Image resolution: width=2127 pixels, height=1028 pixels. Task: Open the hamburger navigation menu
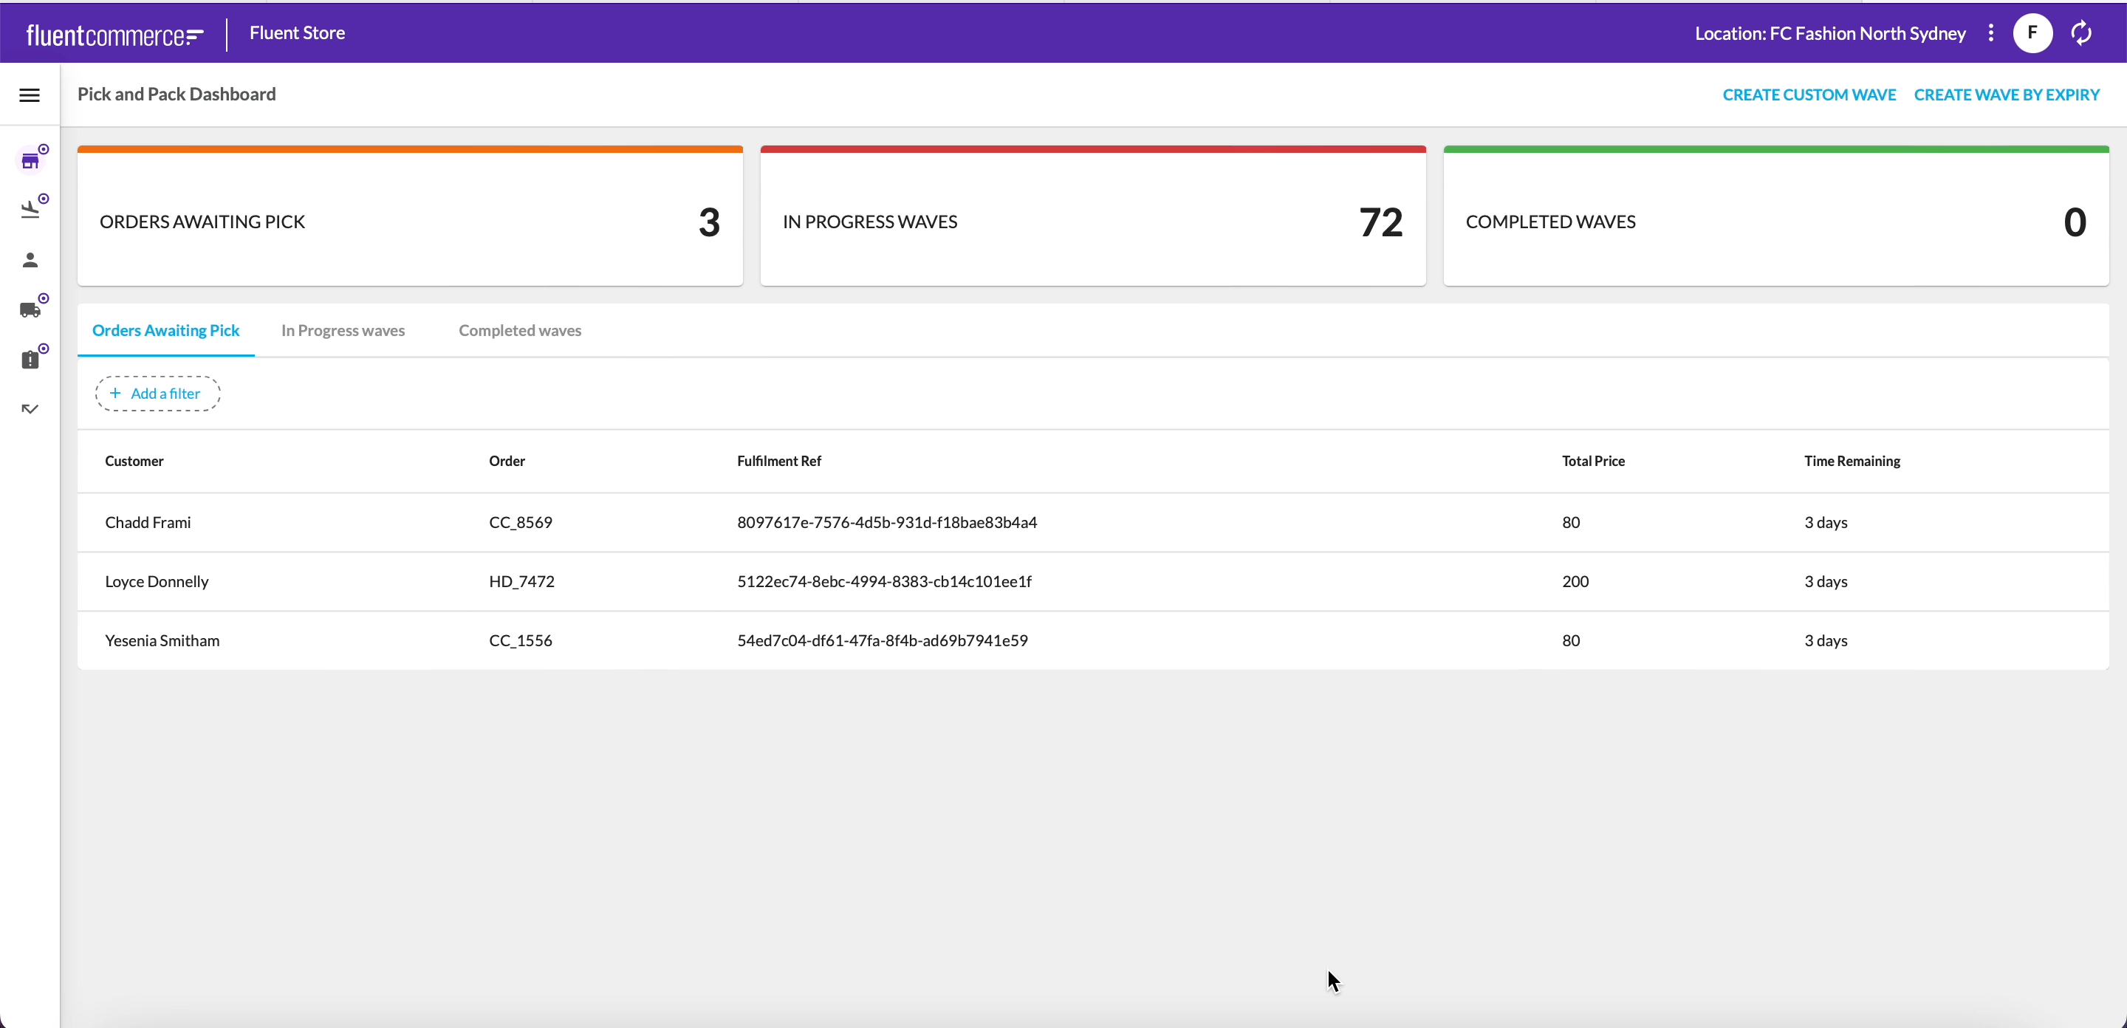(x=30, y=95)
